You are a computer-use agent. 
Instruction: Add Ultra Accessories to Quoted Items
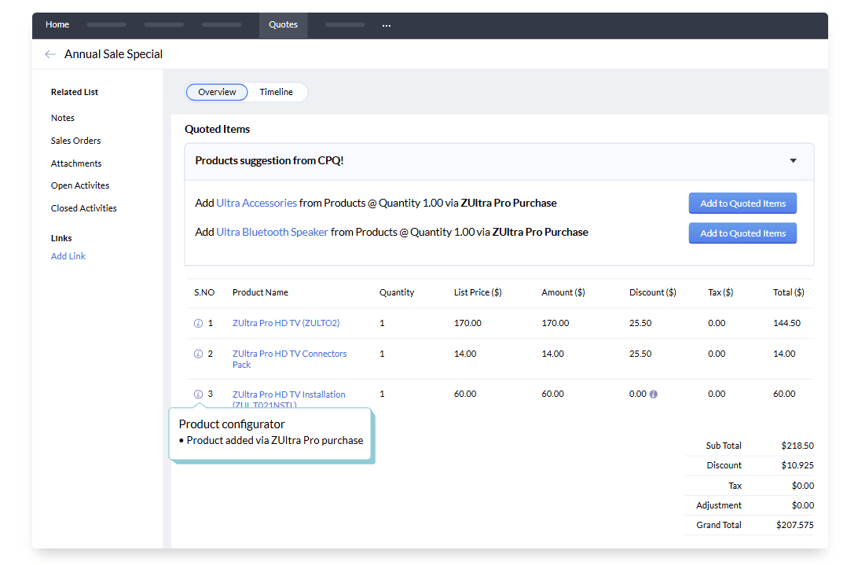tap(742, 203)
